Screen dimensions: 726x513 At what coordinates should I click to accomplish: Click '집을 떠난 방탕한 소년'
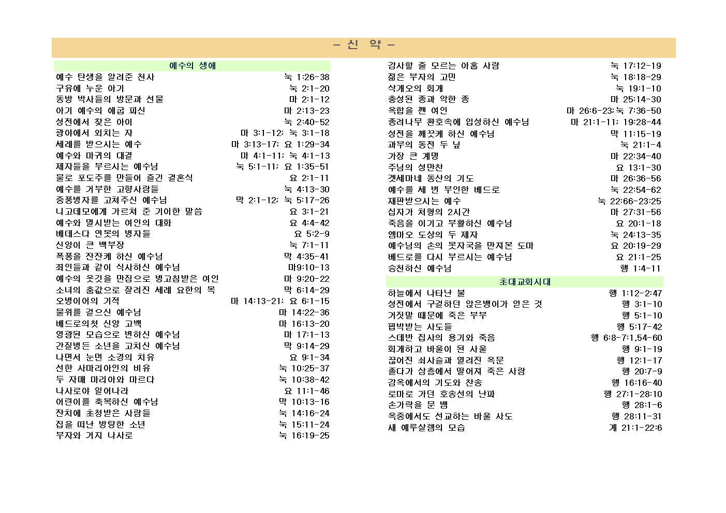(100, 425)
